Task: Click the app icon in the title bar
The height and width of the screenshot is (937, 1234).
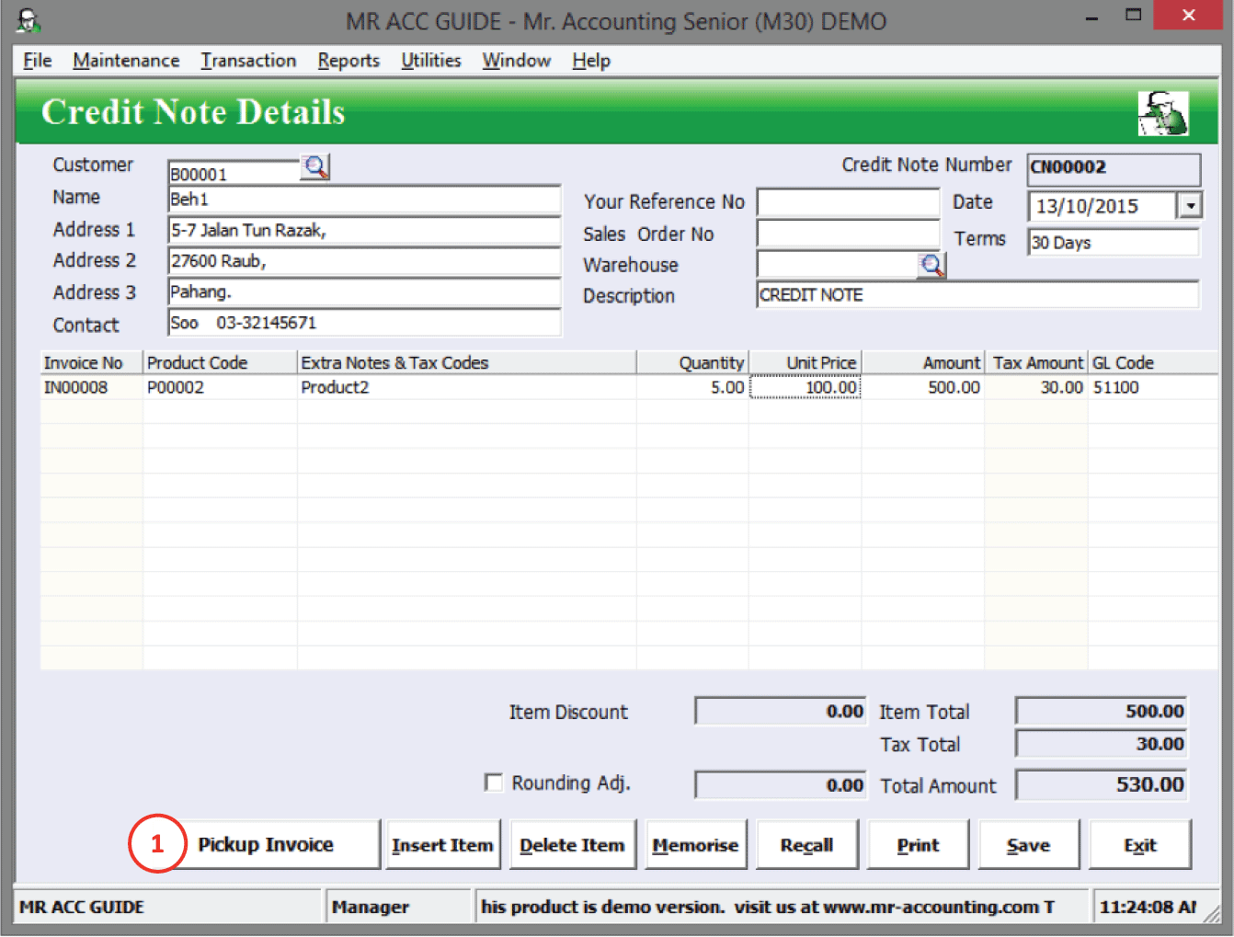Action: click(29, 20)
